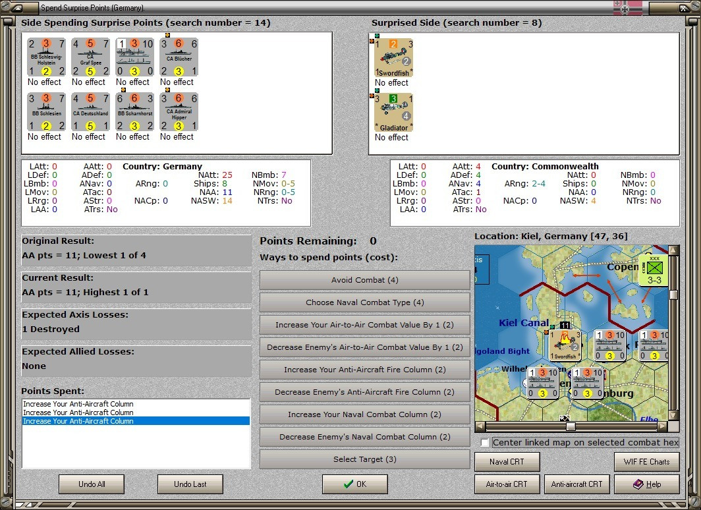Open the Air-to-air CRT chart
This screenshot has height=510, width=701.
click(507, 484)
